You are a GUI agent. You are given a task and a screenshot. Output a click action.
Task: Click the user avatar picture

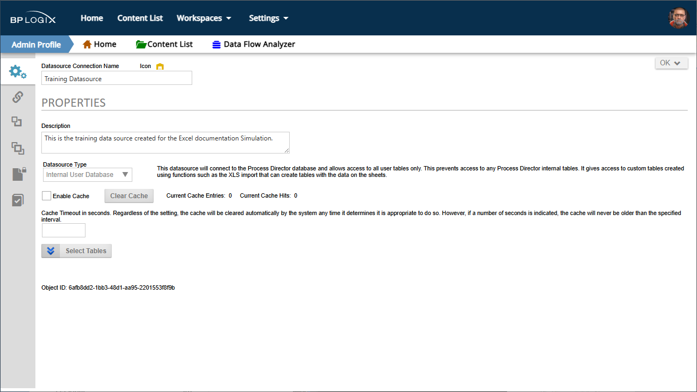point(678,18)
